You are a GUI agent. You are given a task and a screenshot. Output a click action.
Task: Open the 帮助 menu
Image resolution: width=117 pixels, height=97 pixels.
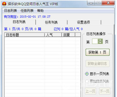(x=40, y=11)
